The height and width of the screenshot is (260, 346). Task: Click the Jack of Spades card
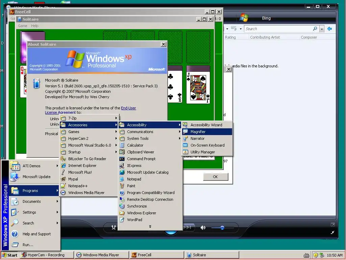198,87
